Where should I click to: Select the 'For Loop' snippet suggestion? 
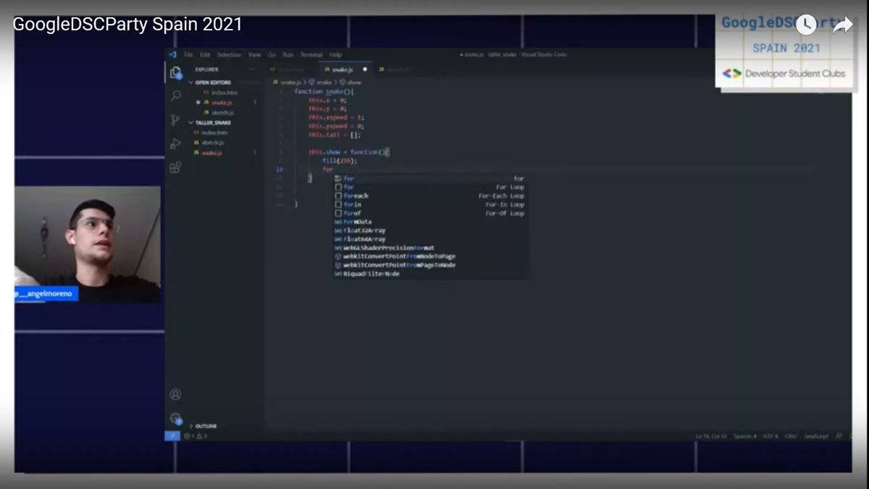coord(429,187)
